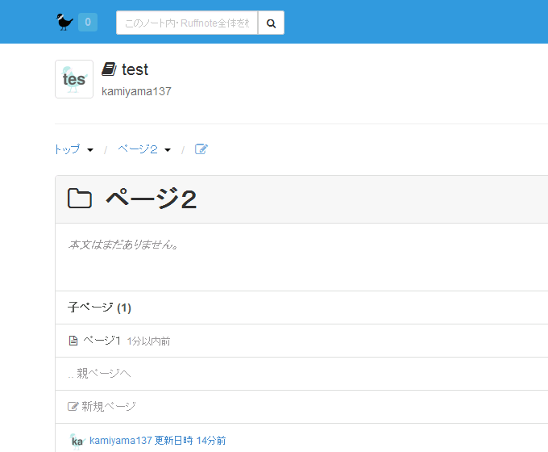Go to トップ breadcrumb link

point(67,149)
